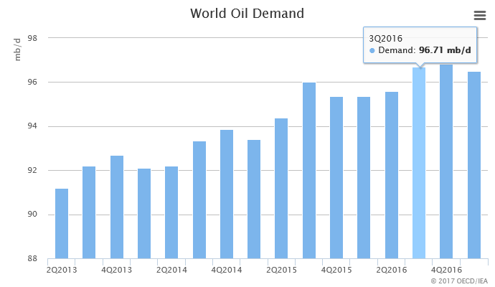Viewport: 495px width, 287px height.
Task: Click the 'Demand: 96.71 mb/d' tooltip value
Action: [x=425, y=50]
